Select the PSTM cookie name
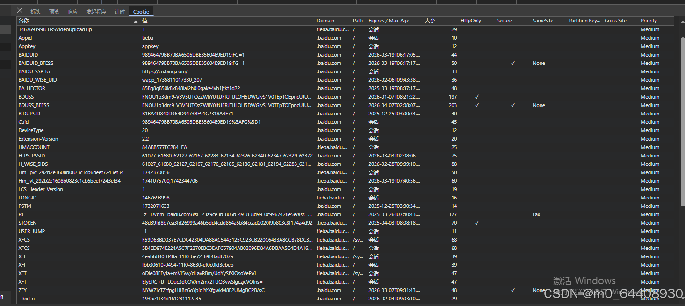This screenshot has width=685, height=306. click(x=25, y=206)
